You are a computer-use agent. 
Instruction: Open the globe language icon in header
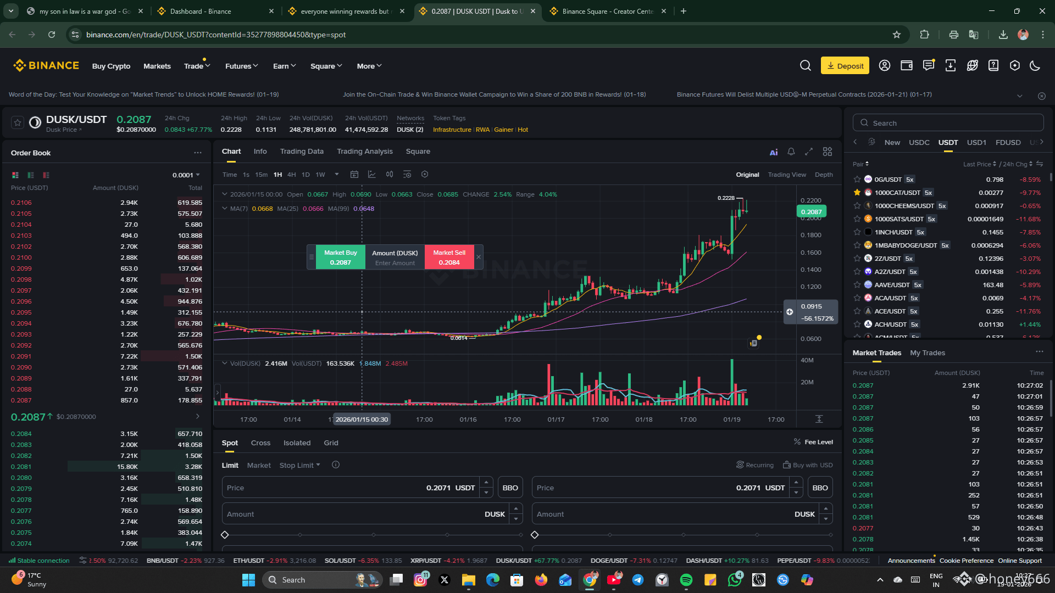click(x=973, y=66)
